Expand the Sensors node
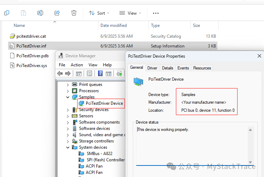 (x=68, y=116)
